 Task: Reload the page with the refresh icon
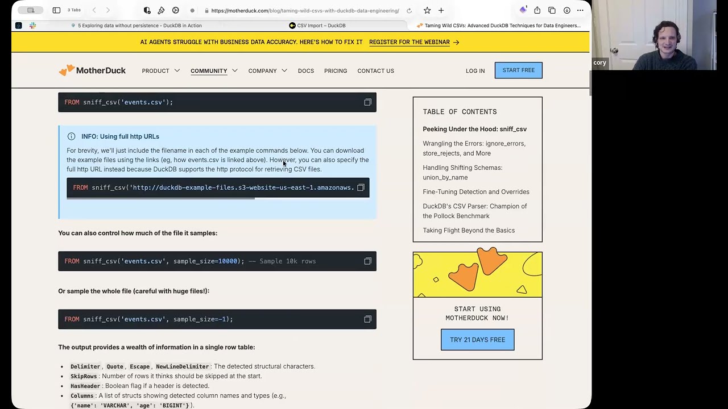(x=409, y=10)
